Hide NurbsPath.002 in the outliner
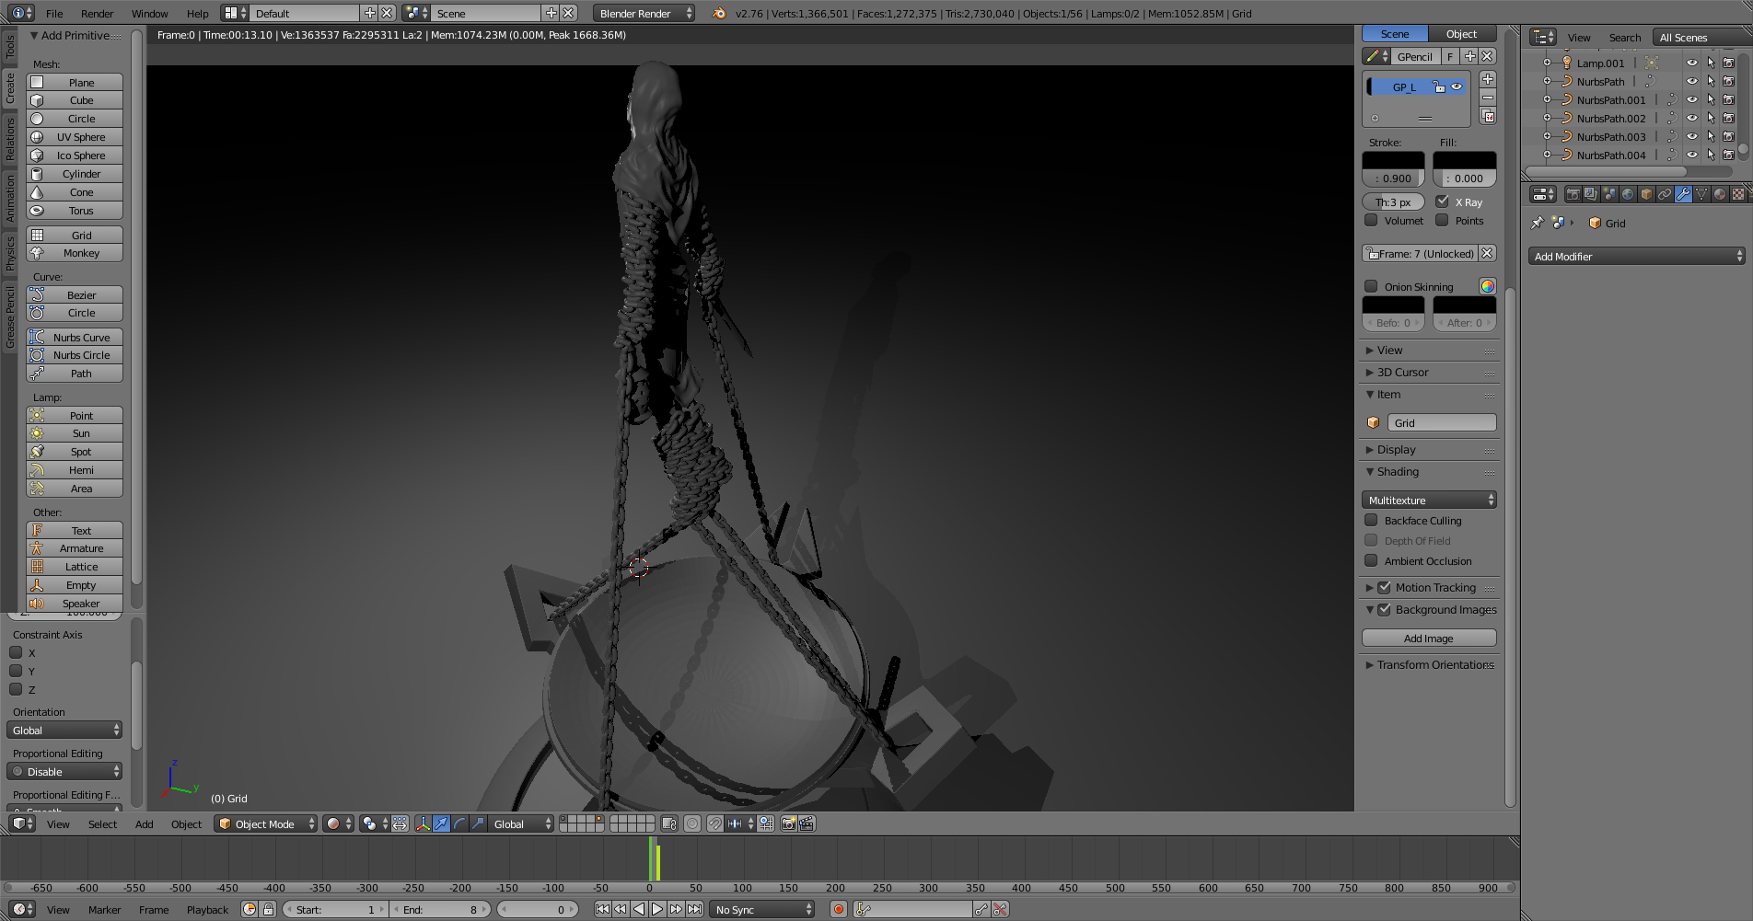Screen dimensions: 1753x921 (1691, 118)
